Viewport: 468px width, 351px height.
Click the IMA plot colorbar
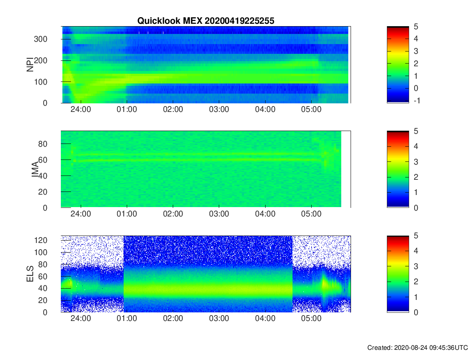[398, 169]
